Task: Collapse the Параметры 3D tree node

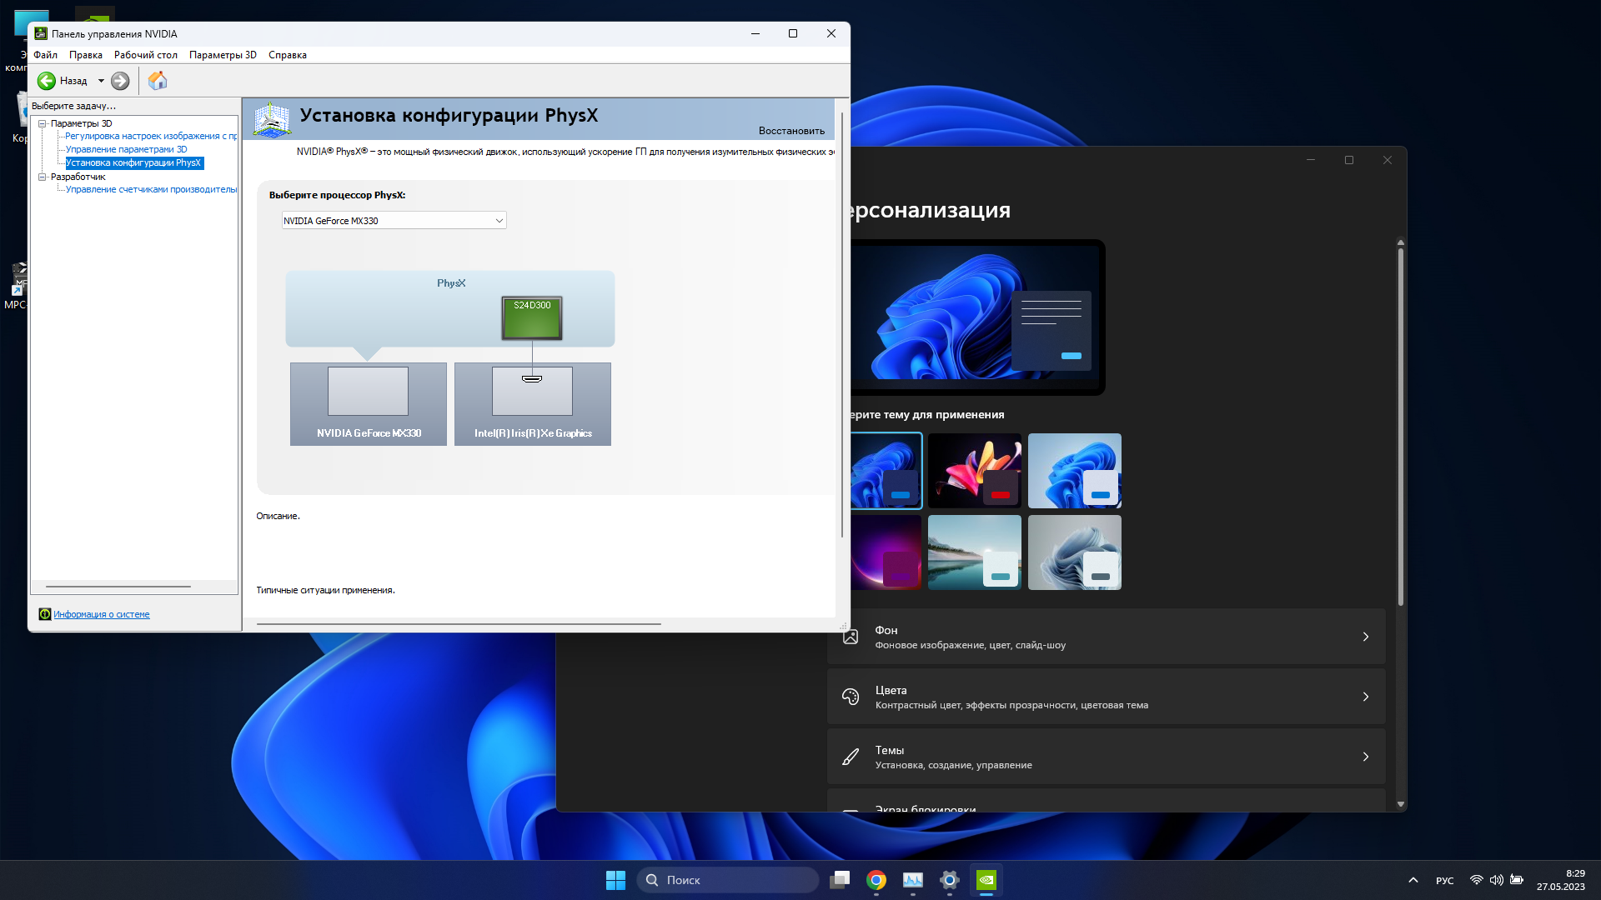Action: (42, 123)
